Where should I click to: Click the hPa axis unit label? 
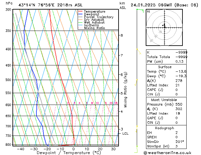point(9,3)
